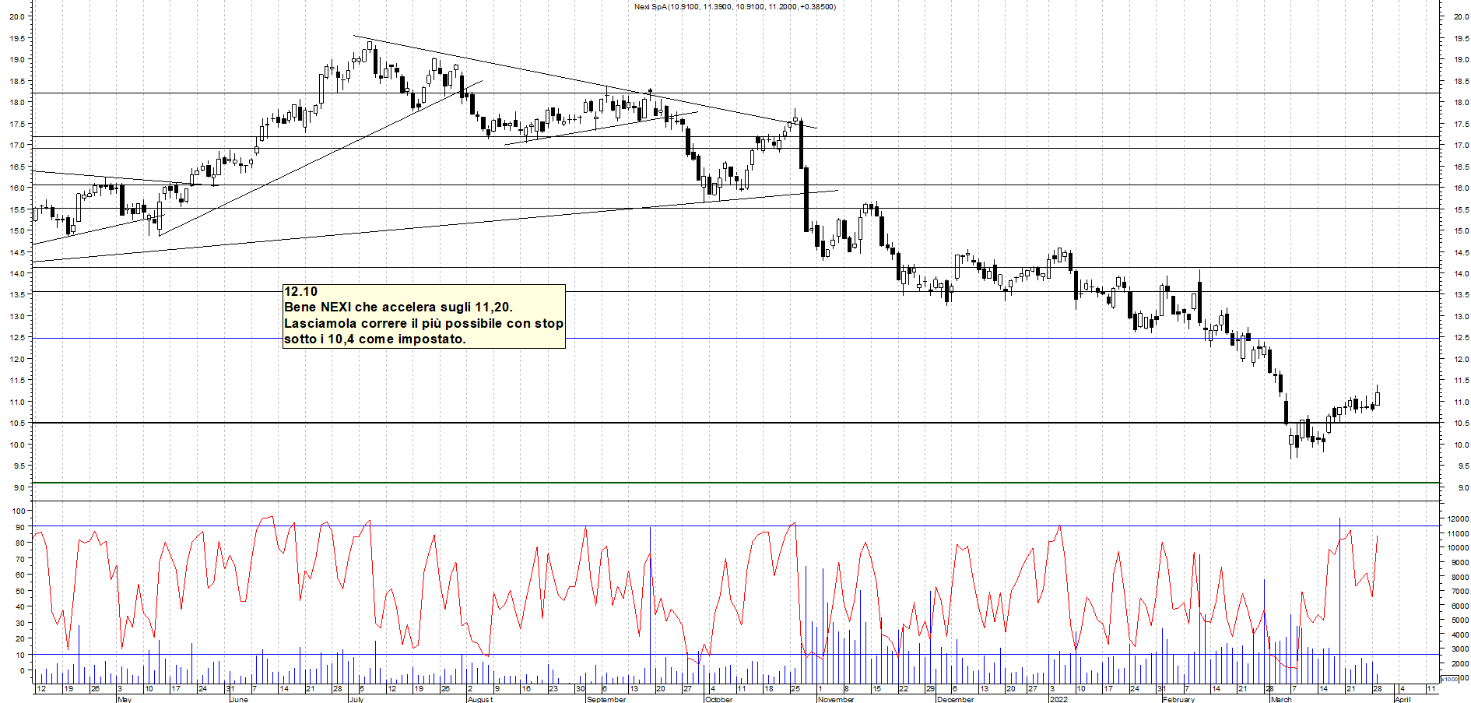Select the 'August' month label
The height and width of the screenshot is (703, 1471).
480,699
